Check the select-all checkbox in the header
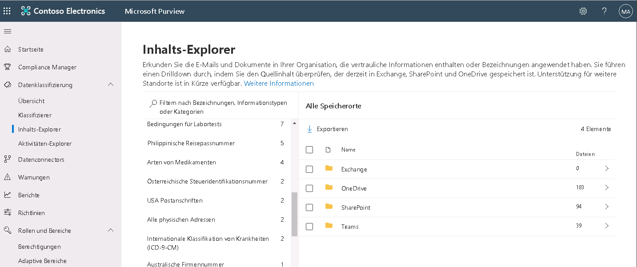 pyautogui.click(x=309, y=150)
